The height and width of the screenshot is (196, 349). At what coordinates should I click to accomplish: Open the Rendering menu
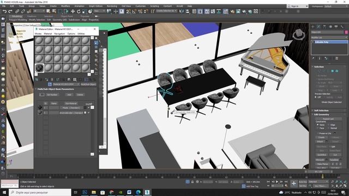[112, 6]
